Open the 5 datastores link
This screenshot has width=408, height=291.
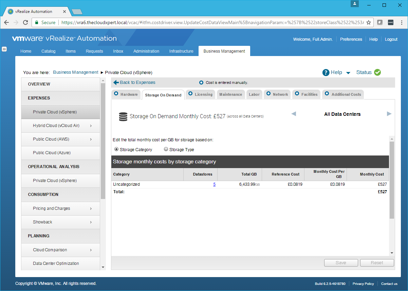click(x=214, y=184)
